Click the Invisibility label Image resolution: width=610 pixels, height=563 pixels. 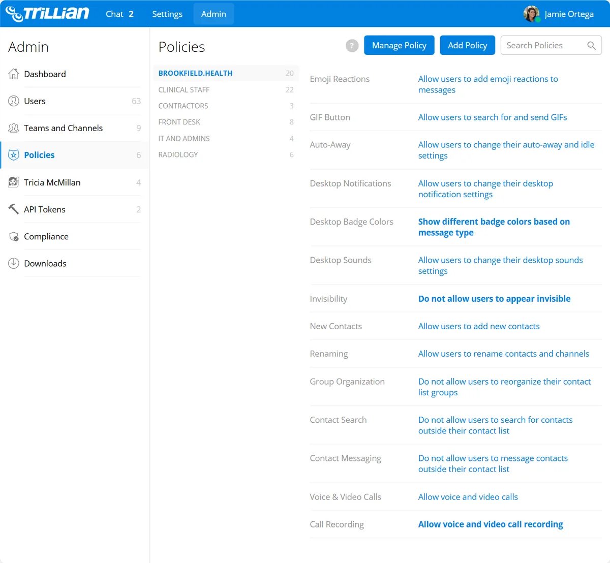(328, 299)
